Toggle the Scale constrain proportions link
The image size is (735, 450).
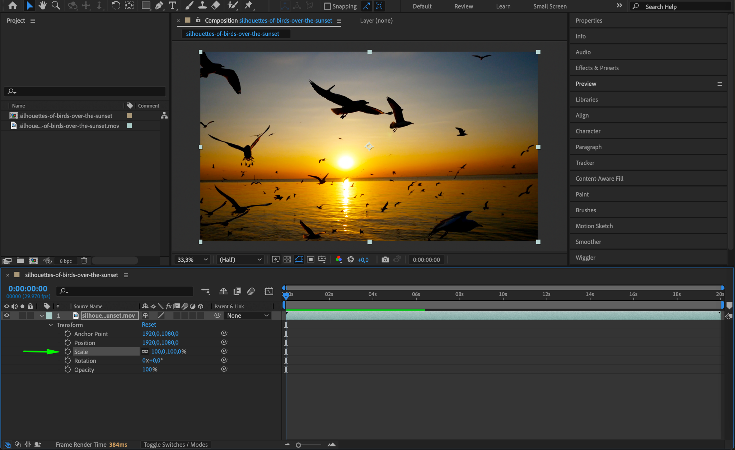pyautogui.click(x=145, y=351)
